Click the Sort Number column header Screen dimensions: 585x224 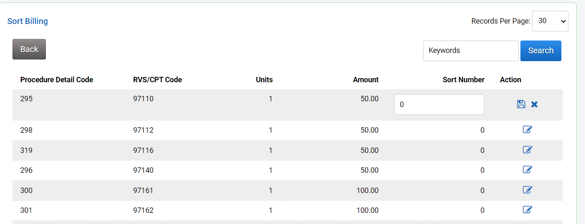click(463, 80)
